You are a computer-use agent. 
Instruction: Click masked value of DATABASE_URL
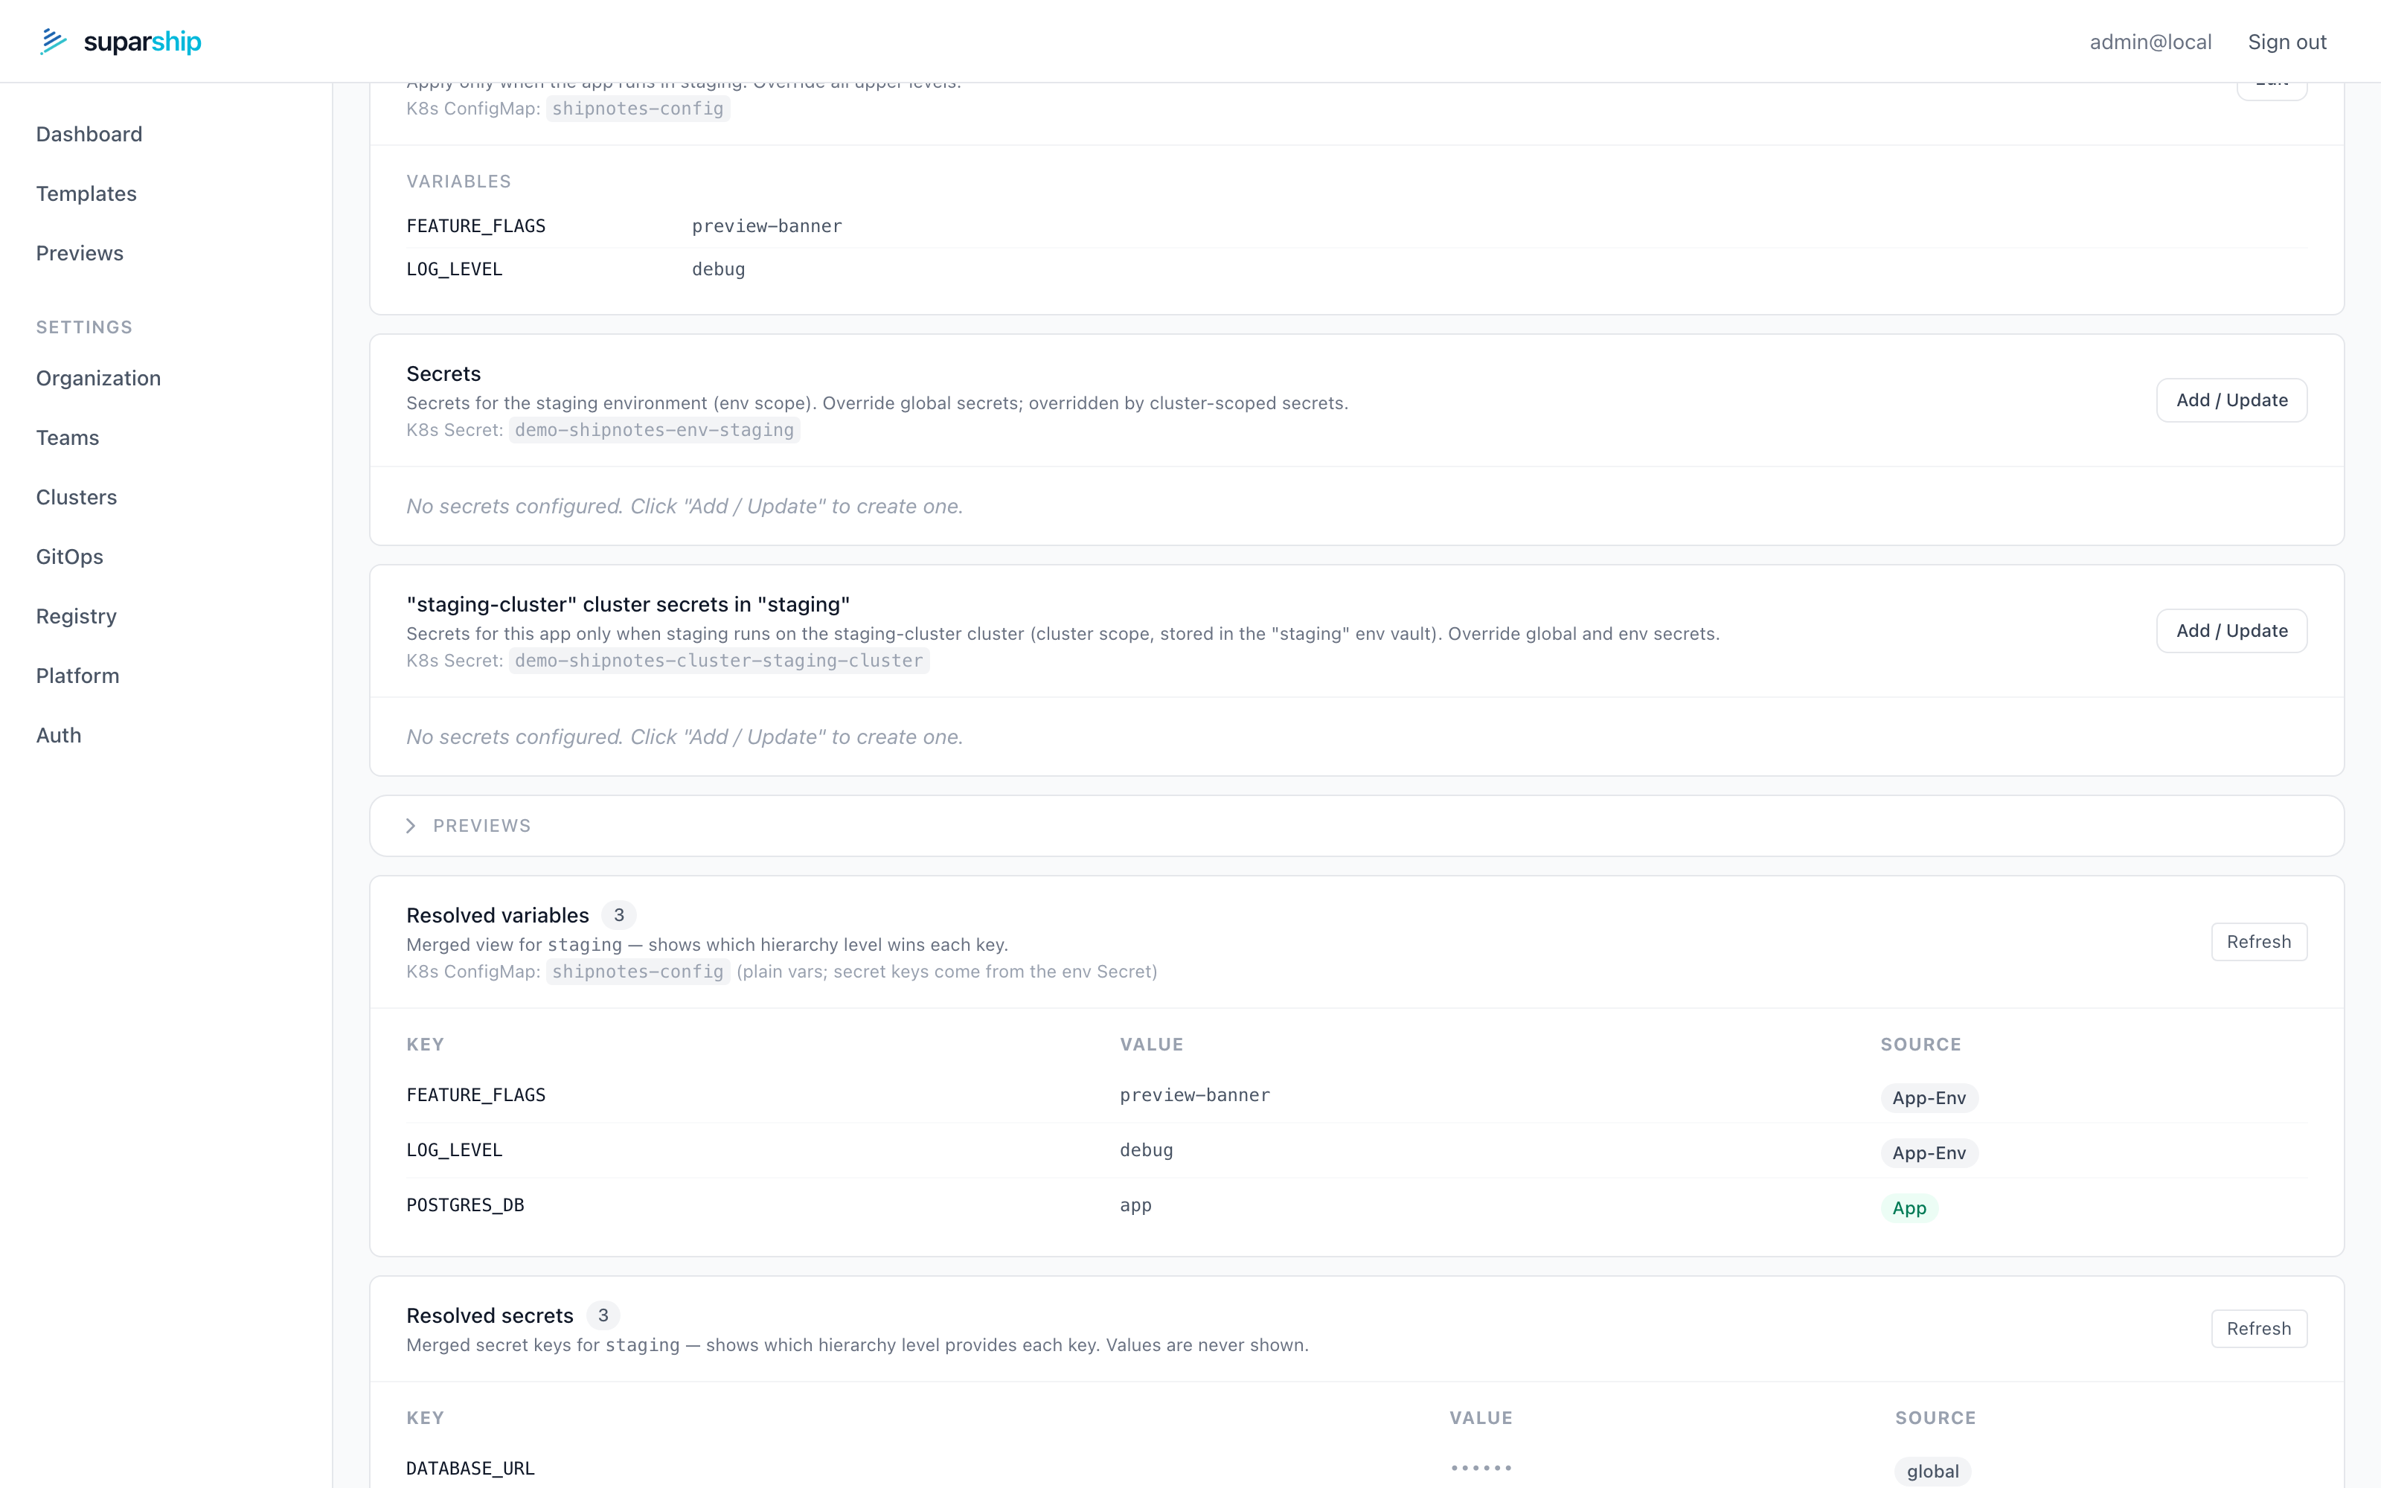click(1481, 1469)
